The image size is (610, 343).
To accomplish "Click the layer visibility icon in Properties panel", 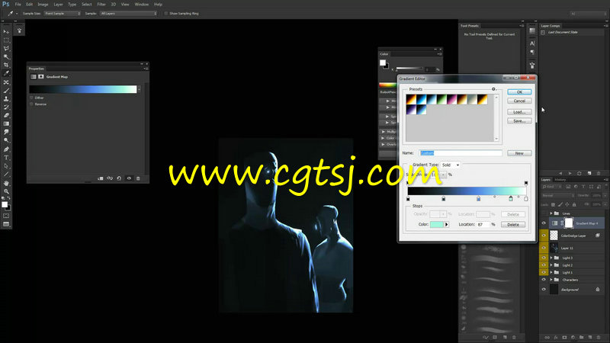I will coord(129,178).
